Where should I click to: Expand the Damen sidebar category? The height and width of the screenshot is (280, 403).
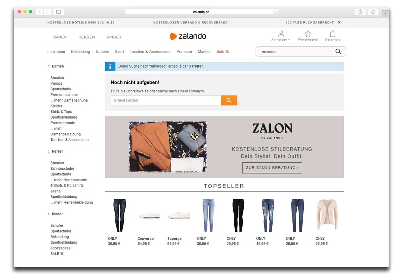click(x=56, y=66)
